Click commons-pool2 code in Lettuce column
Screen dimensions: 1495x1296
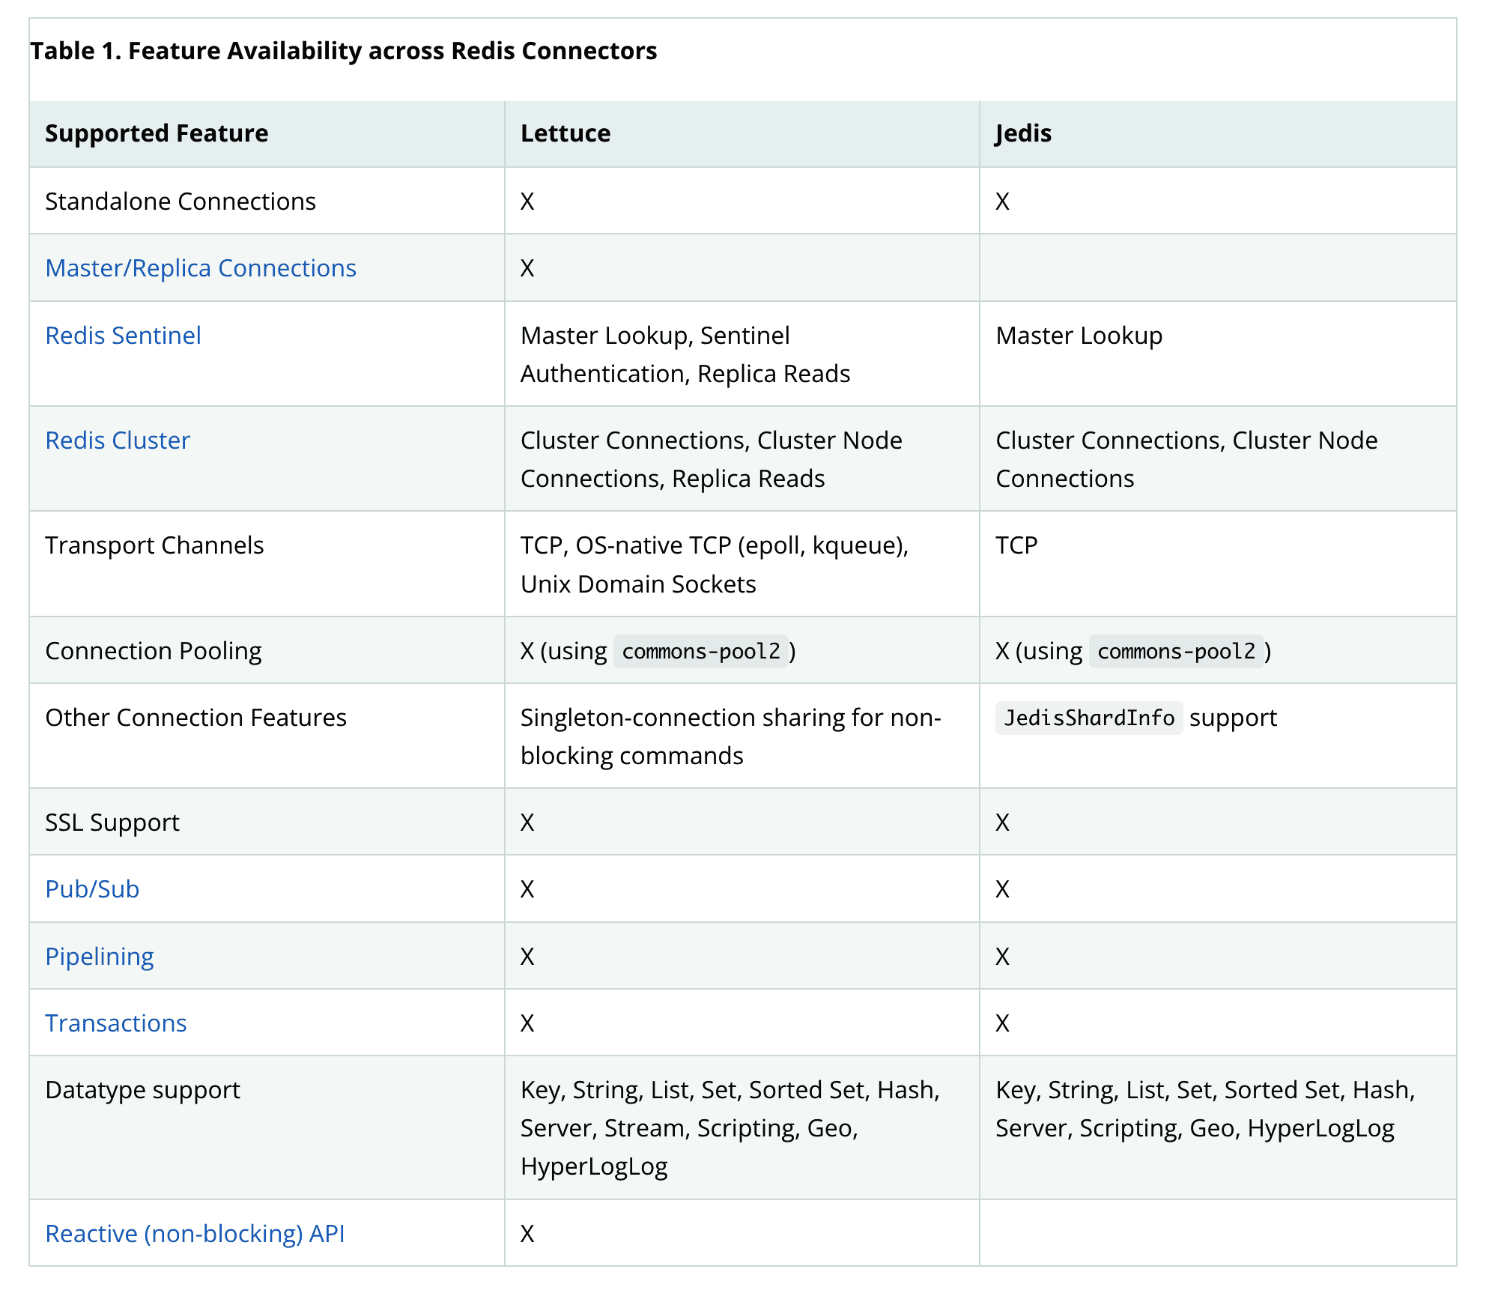[701, 652]
